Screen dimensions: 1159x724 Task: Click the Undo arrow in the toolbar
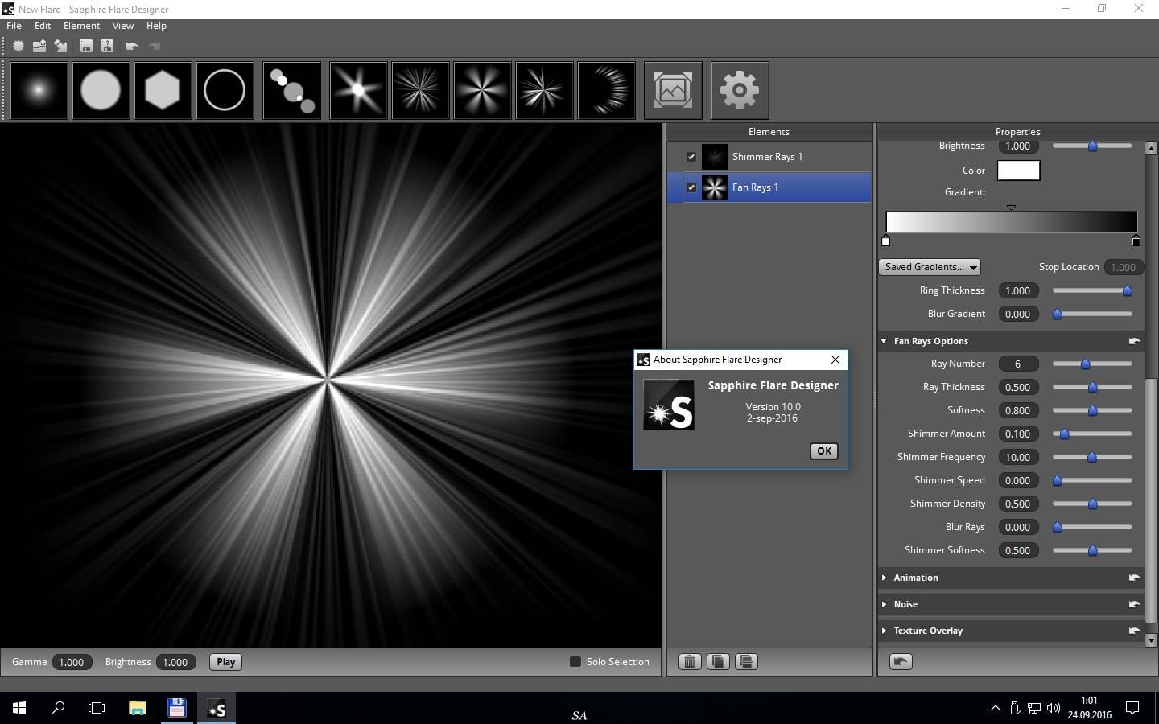[x=133, y=46]
